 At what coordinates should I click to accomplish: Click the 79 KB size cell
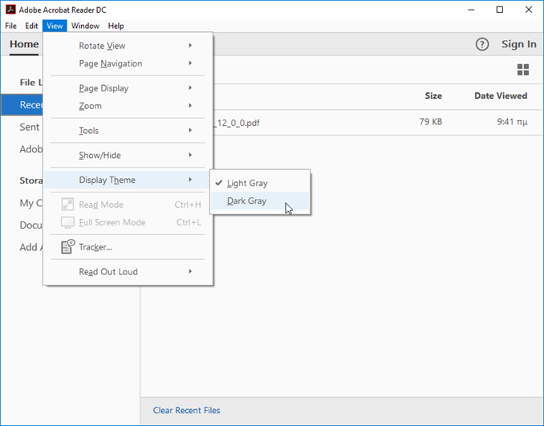pos(431,122)
